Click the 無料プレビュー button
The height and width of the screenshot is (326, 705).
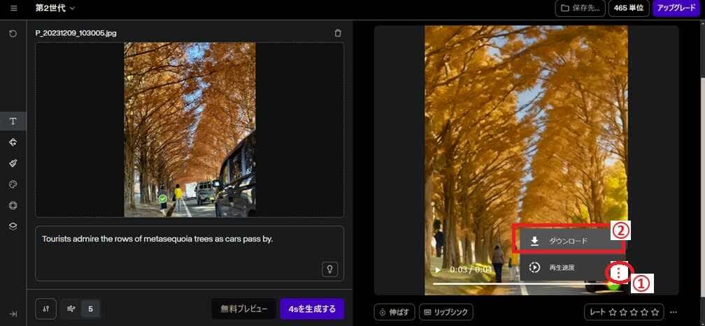tap(243, 309)
